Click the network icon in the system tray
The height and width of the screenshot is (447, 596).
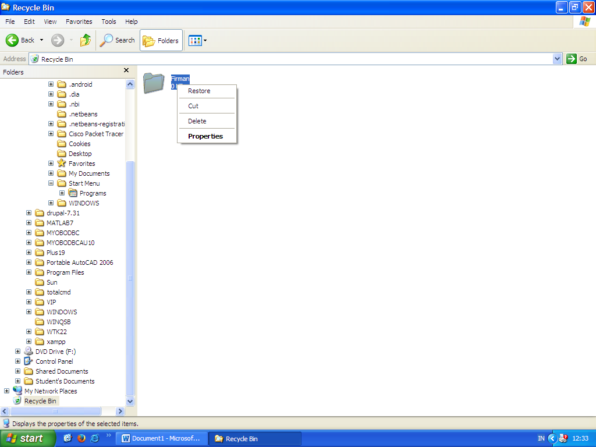563,438
